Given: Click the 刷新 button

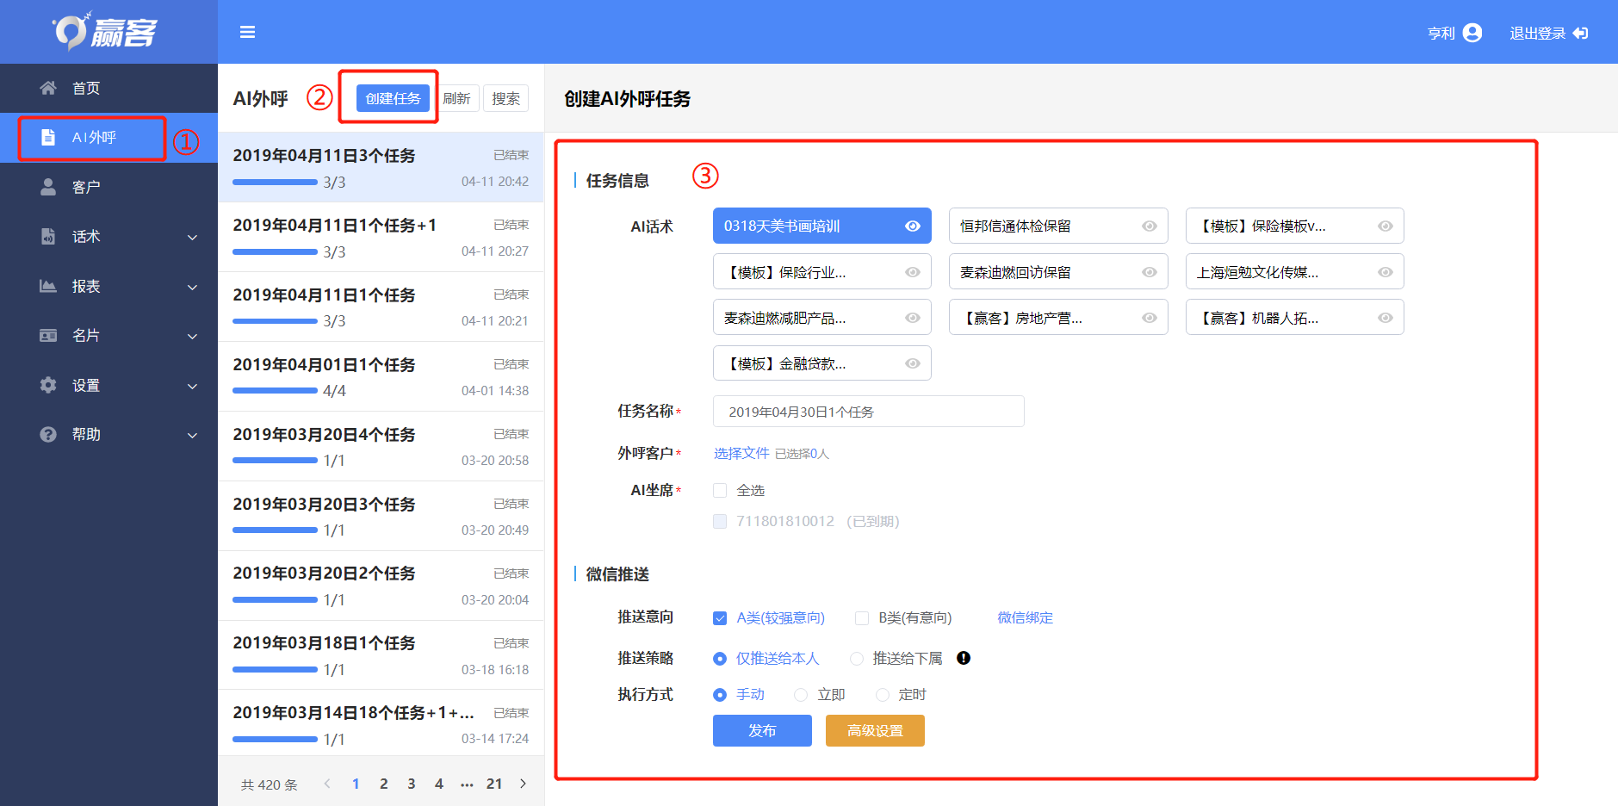Looking at the screenshot, I should coord(456,98).
